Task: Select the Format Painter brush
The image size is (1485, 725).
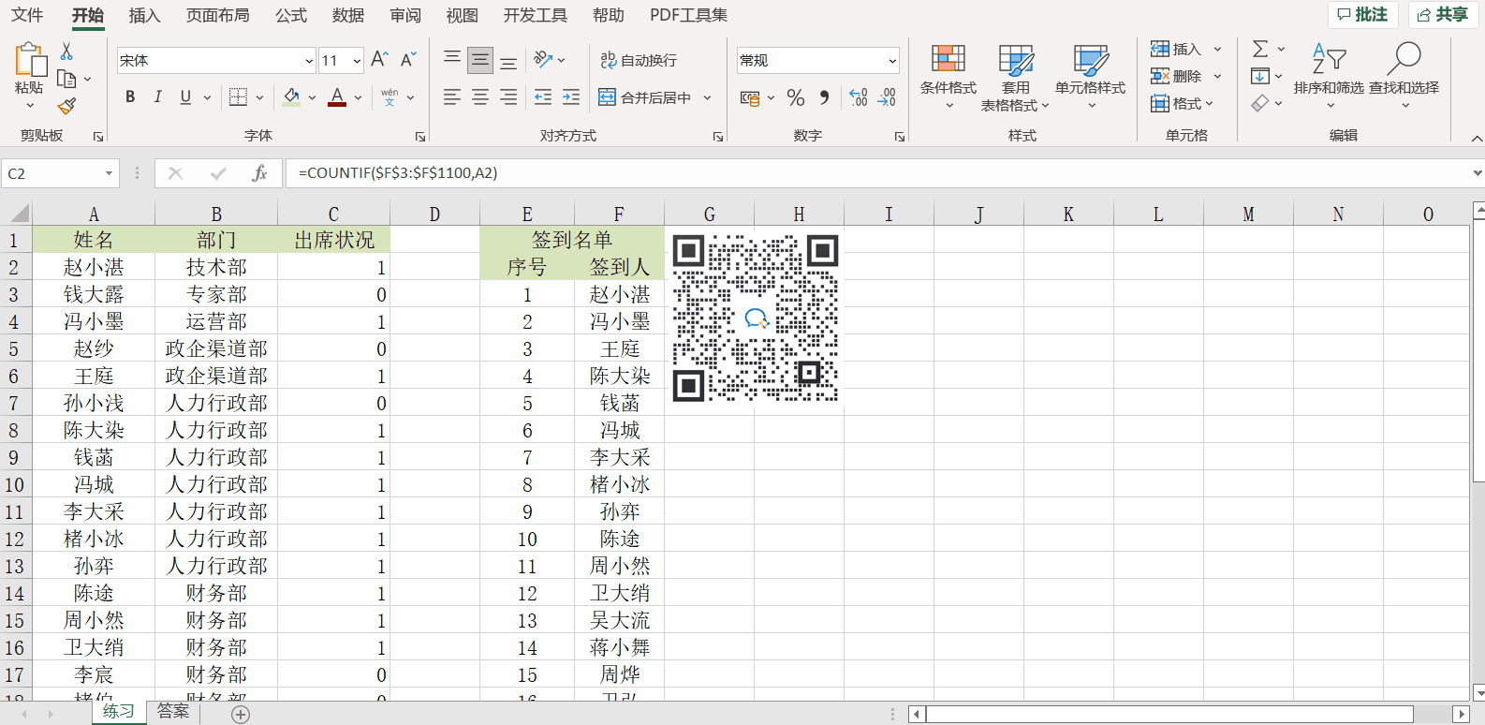Action: (66, 106)
